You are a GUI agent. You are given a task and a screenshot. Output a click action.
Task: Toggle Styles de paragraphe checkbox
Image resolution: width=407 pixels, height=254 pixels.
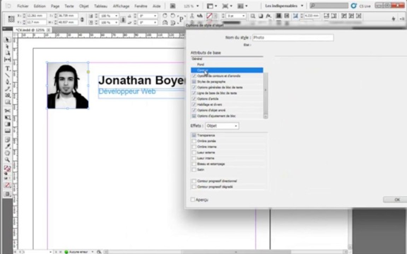point(194,81)
